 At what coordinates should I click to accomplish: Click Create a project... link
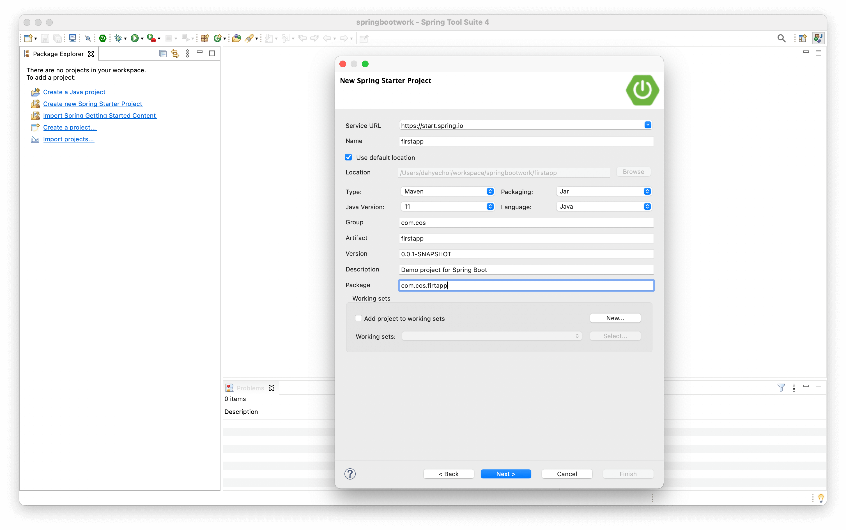(x=70, y=128)
